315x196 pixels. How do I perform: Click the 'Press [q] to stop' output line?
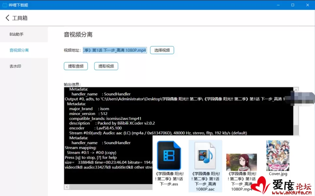(x=91, y=157)
